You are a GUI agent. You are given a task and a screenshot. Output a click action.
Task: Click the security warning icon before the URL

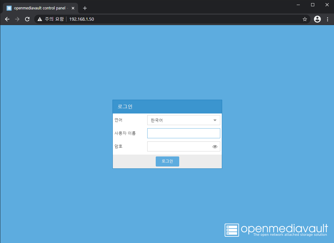coord(39,19)
